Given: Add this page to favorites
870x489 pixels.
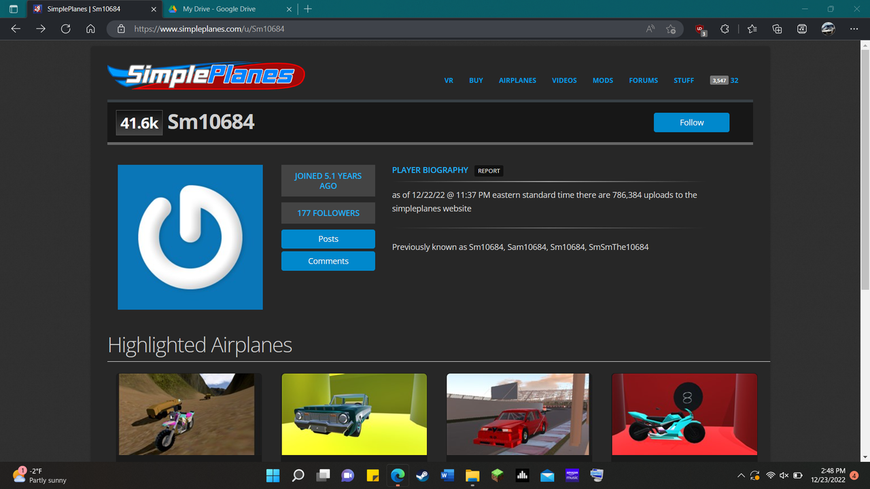Looking at the screenshot, I should [x=671, y=29].
